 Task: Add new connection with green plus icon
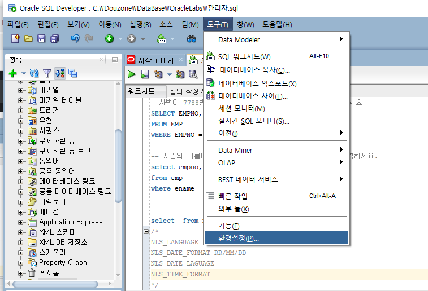pos(12,73)
